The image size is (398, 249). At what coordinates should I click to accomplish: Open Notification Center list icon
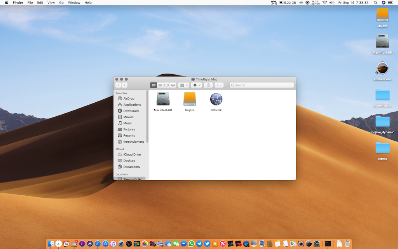click(x=390, y=3)
